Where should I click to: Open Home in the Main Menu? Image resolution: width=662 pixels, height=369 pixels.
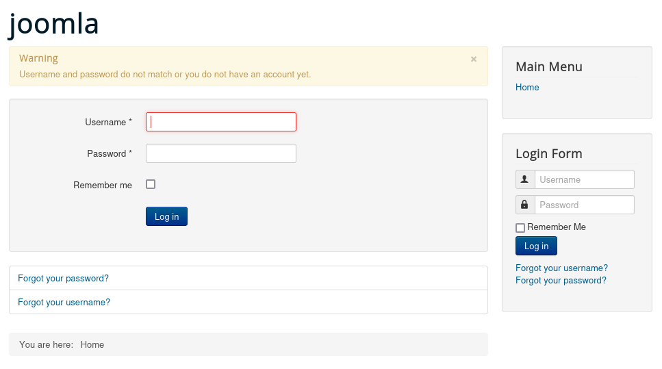527,88
